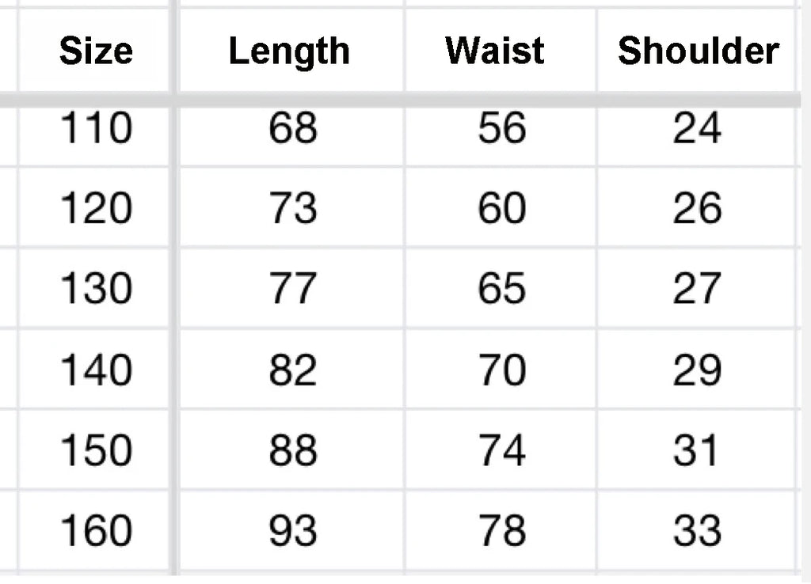Click shoulder value 26 for size 120

[697, 208]
